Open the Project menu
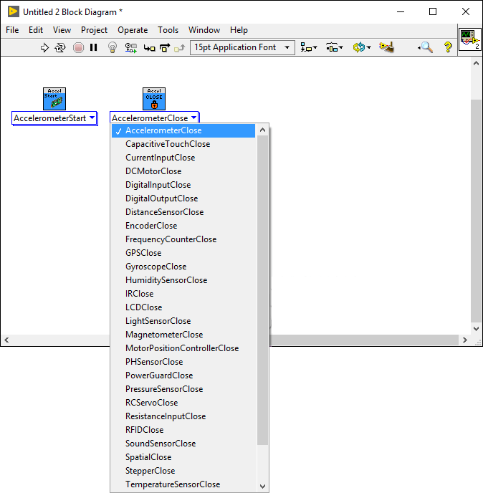The width and height of the screenshot is (483, 493). tap(94, 30)
